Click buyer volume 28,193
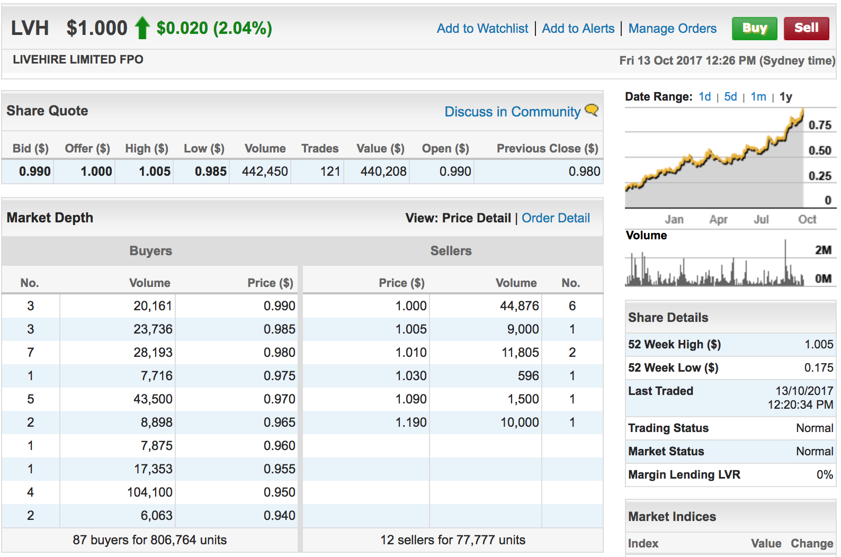841x557 pixels. (153, 353)
